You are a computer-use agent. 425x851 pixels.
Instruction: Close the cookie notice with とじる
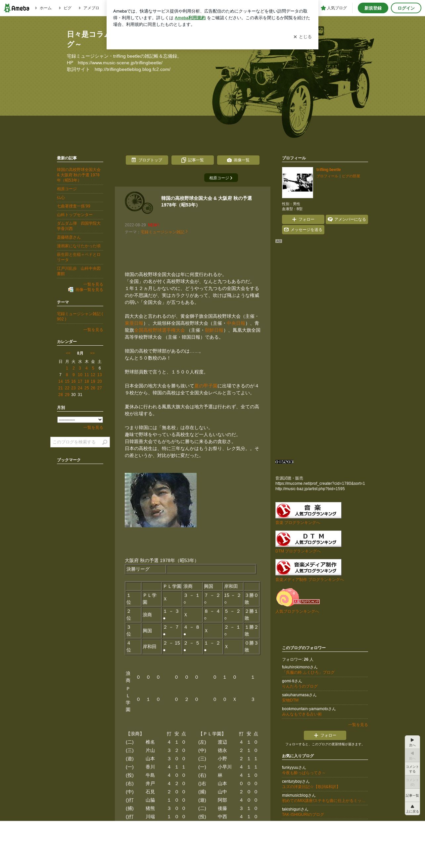[x=303, y=37]
